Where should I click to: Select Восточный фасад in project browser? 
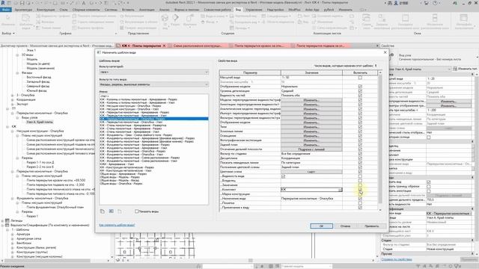coord(39,77)
